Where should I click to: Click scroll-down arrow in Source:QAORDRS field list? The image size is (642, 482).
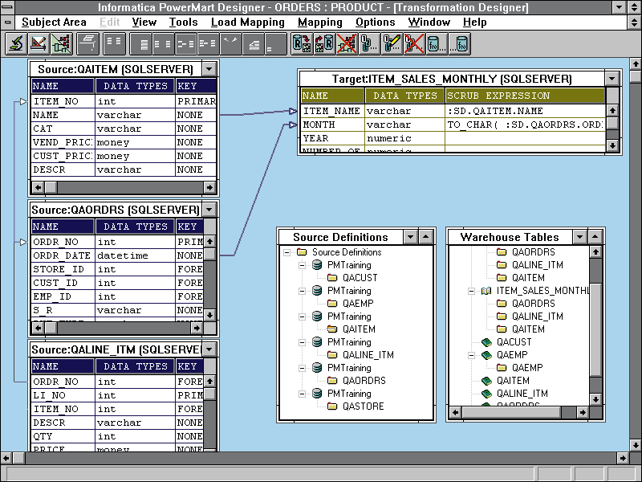[x=209, y=315]
